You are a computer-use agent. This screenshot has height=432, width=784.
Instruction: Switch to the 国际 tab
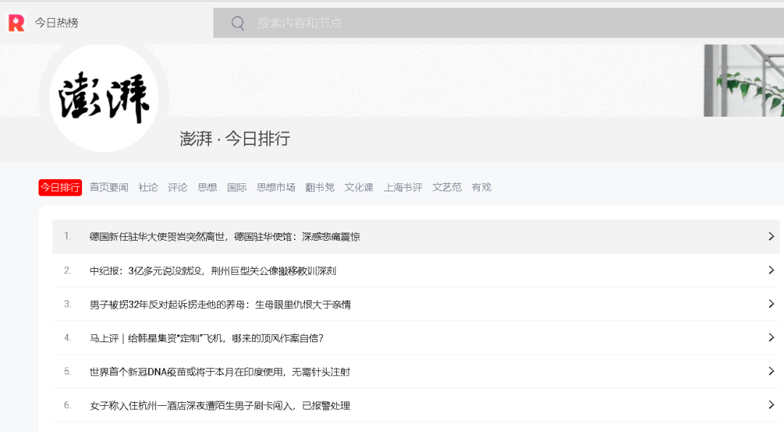point(237,187)
